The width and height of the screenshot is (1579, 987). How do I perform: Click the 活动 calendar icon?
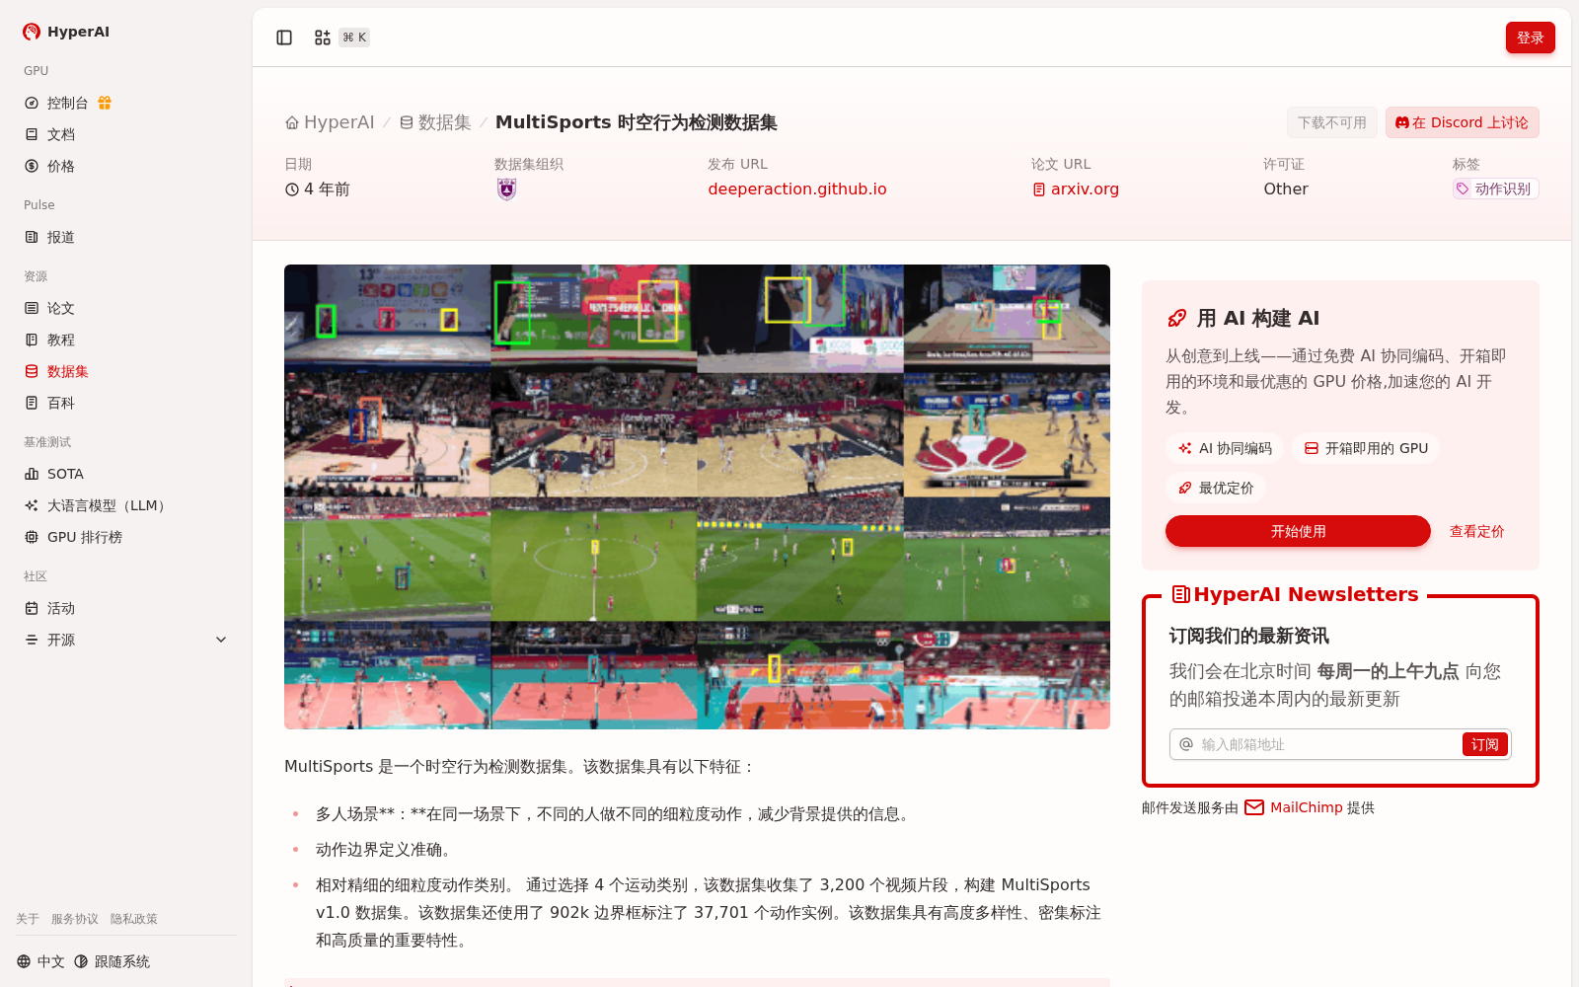32,608
